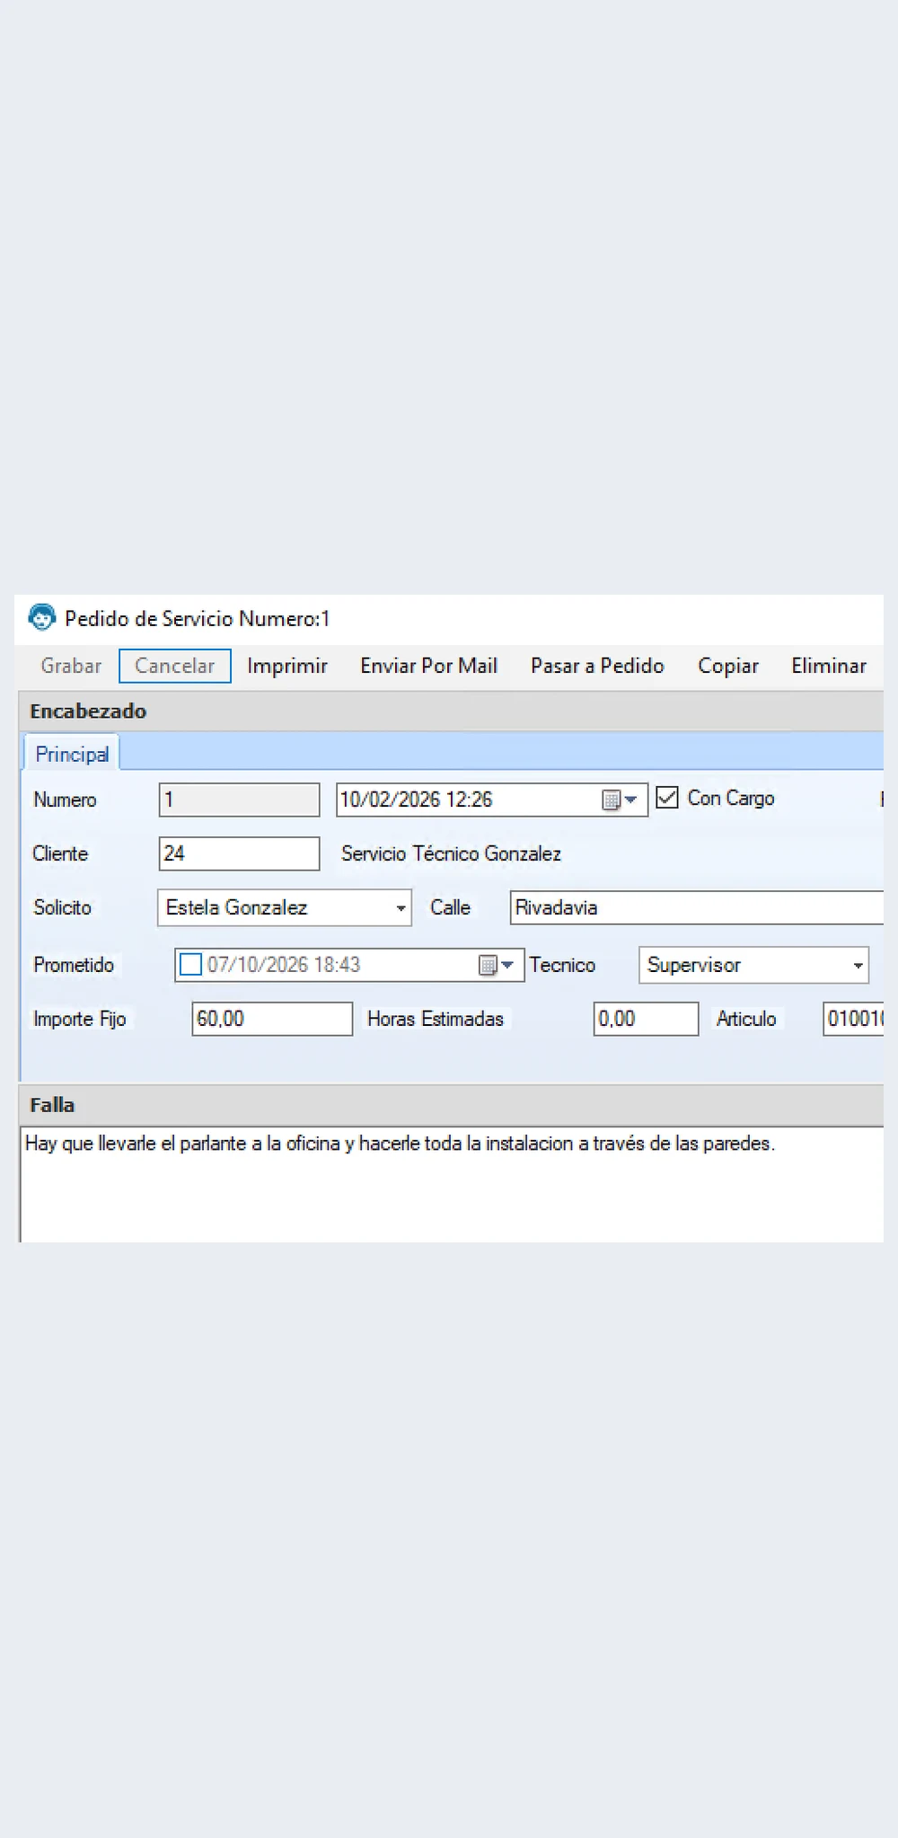Image resolution: width=898 pixels, height=1838 pixels.
Task: Enable the Prometido date checkbox
Action: [x=190, y=964]
